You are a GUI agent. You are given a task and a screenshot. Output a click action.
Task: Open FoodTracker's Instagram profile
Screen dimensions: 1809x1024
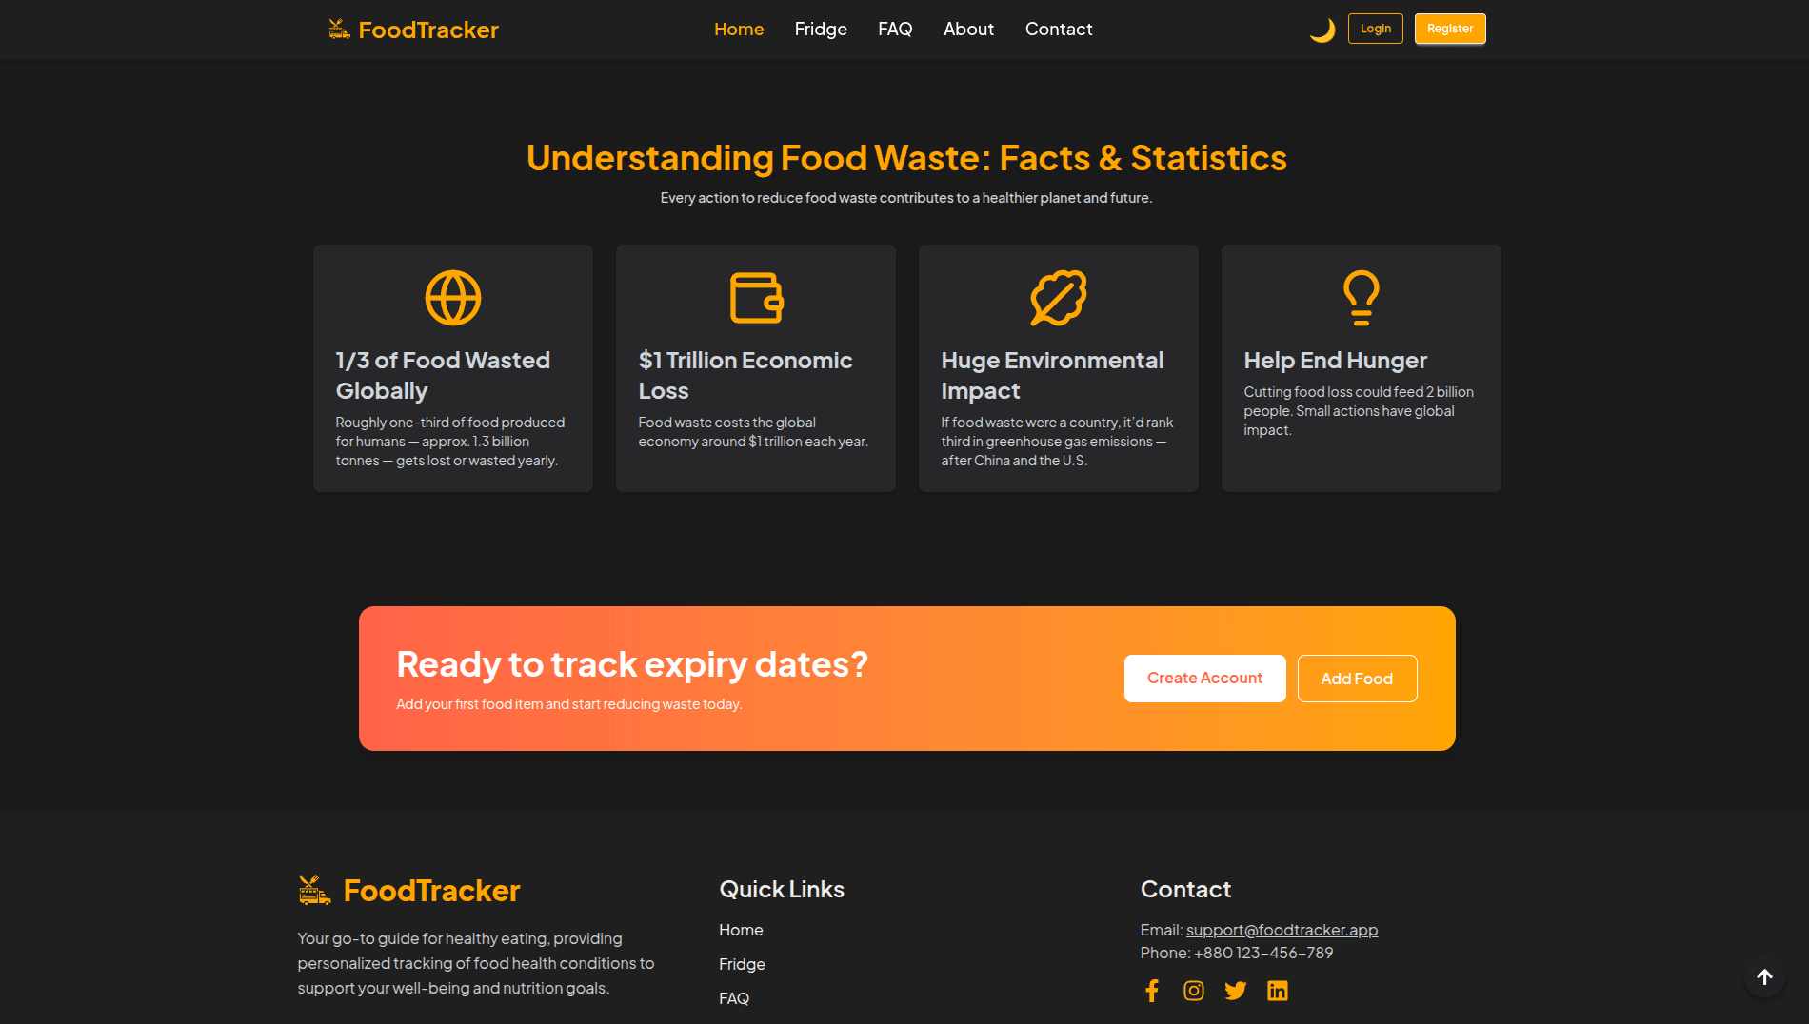tap(1193, 990)
